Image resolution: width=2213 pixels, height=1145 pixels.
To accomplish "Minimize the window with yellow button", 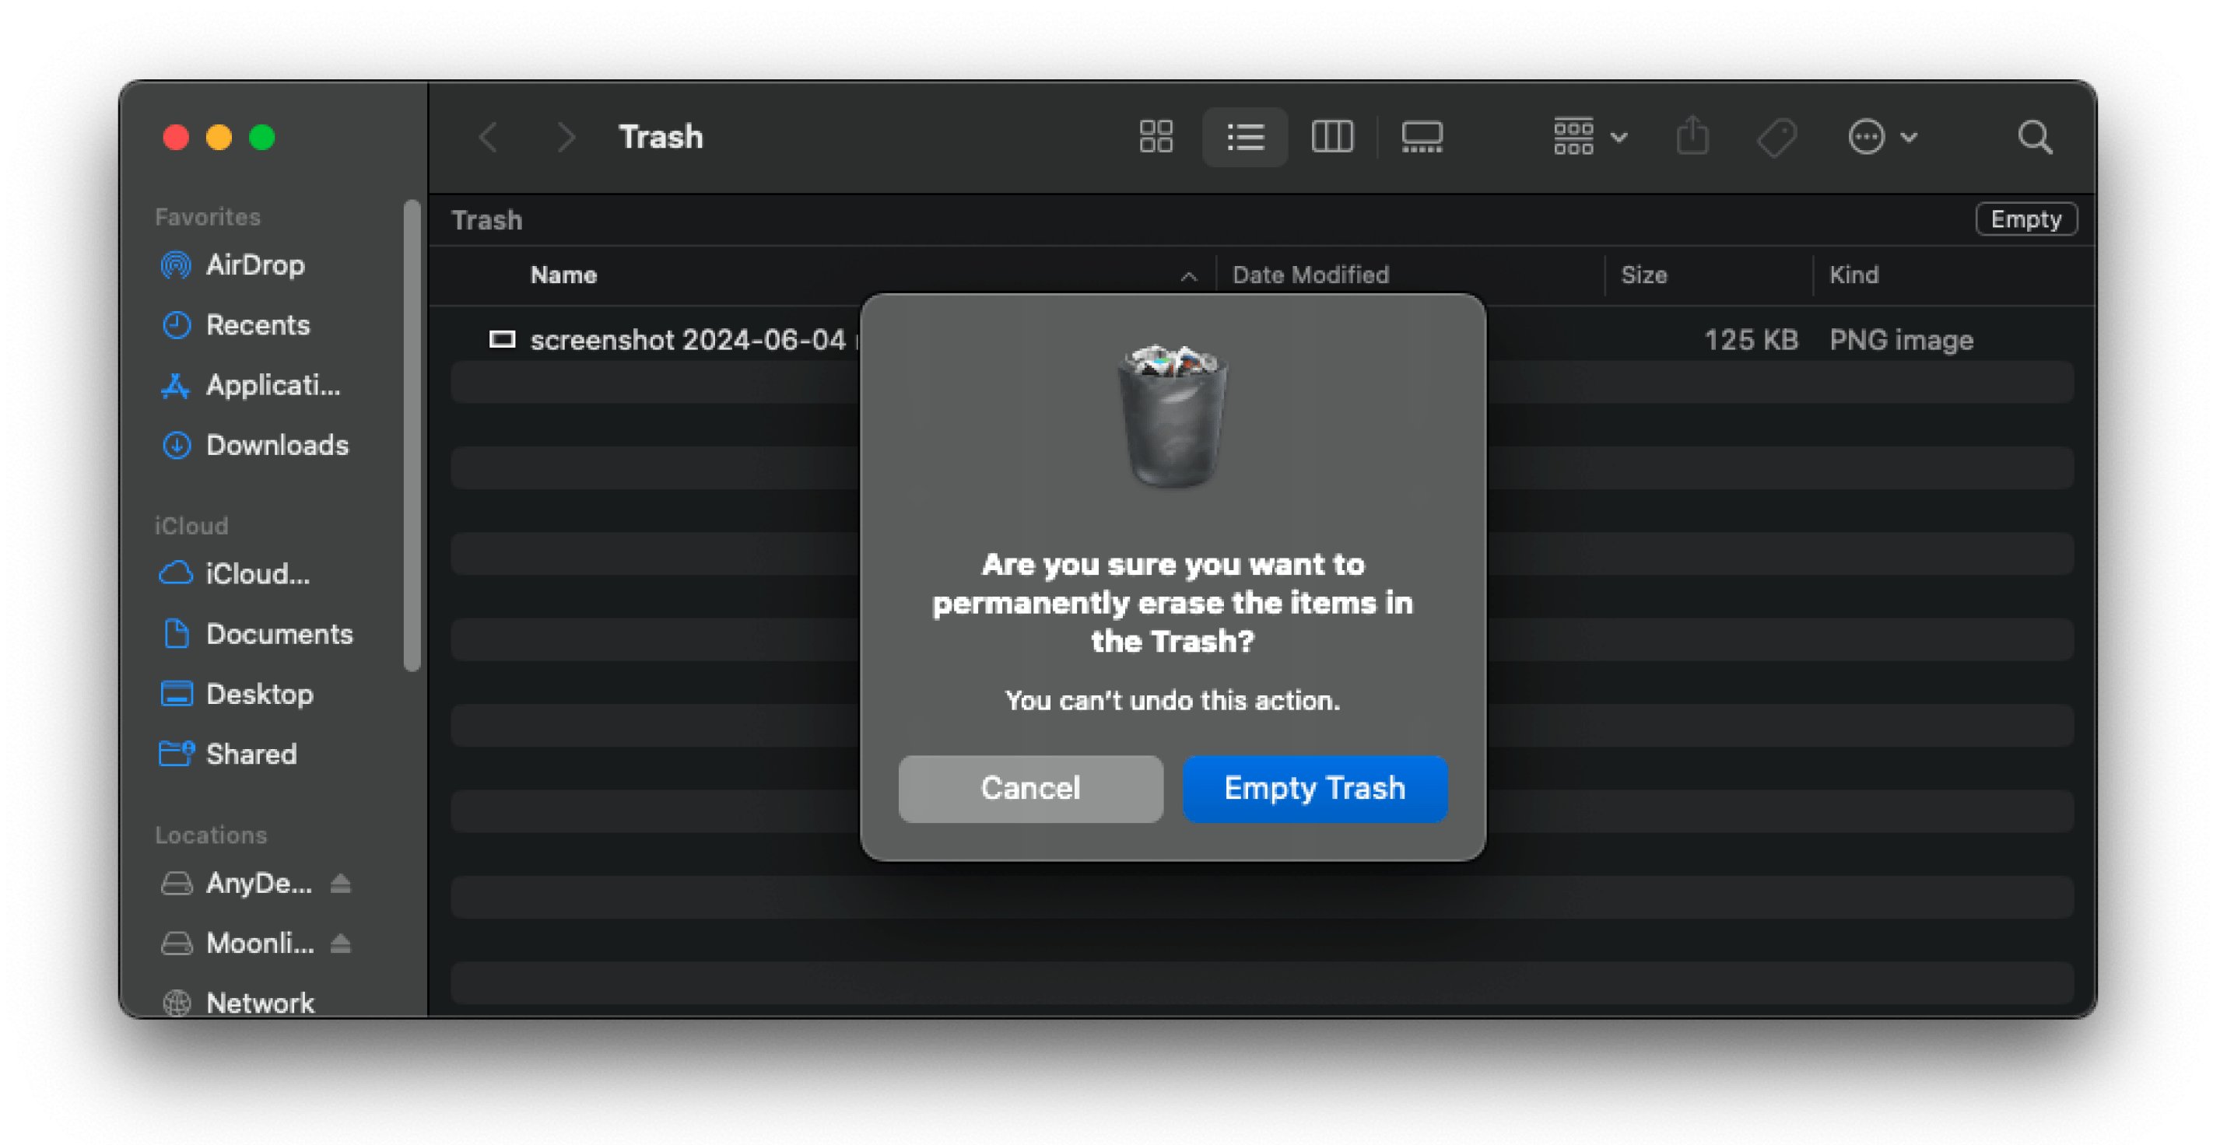I will [x=219, y=138].
